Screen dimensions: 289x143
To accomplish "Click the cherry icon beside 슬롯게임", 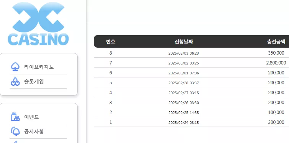I will pyautogui.click(x=15, y=81).
